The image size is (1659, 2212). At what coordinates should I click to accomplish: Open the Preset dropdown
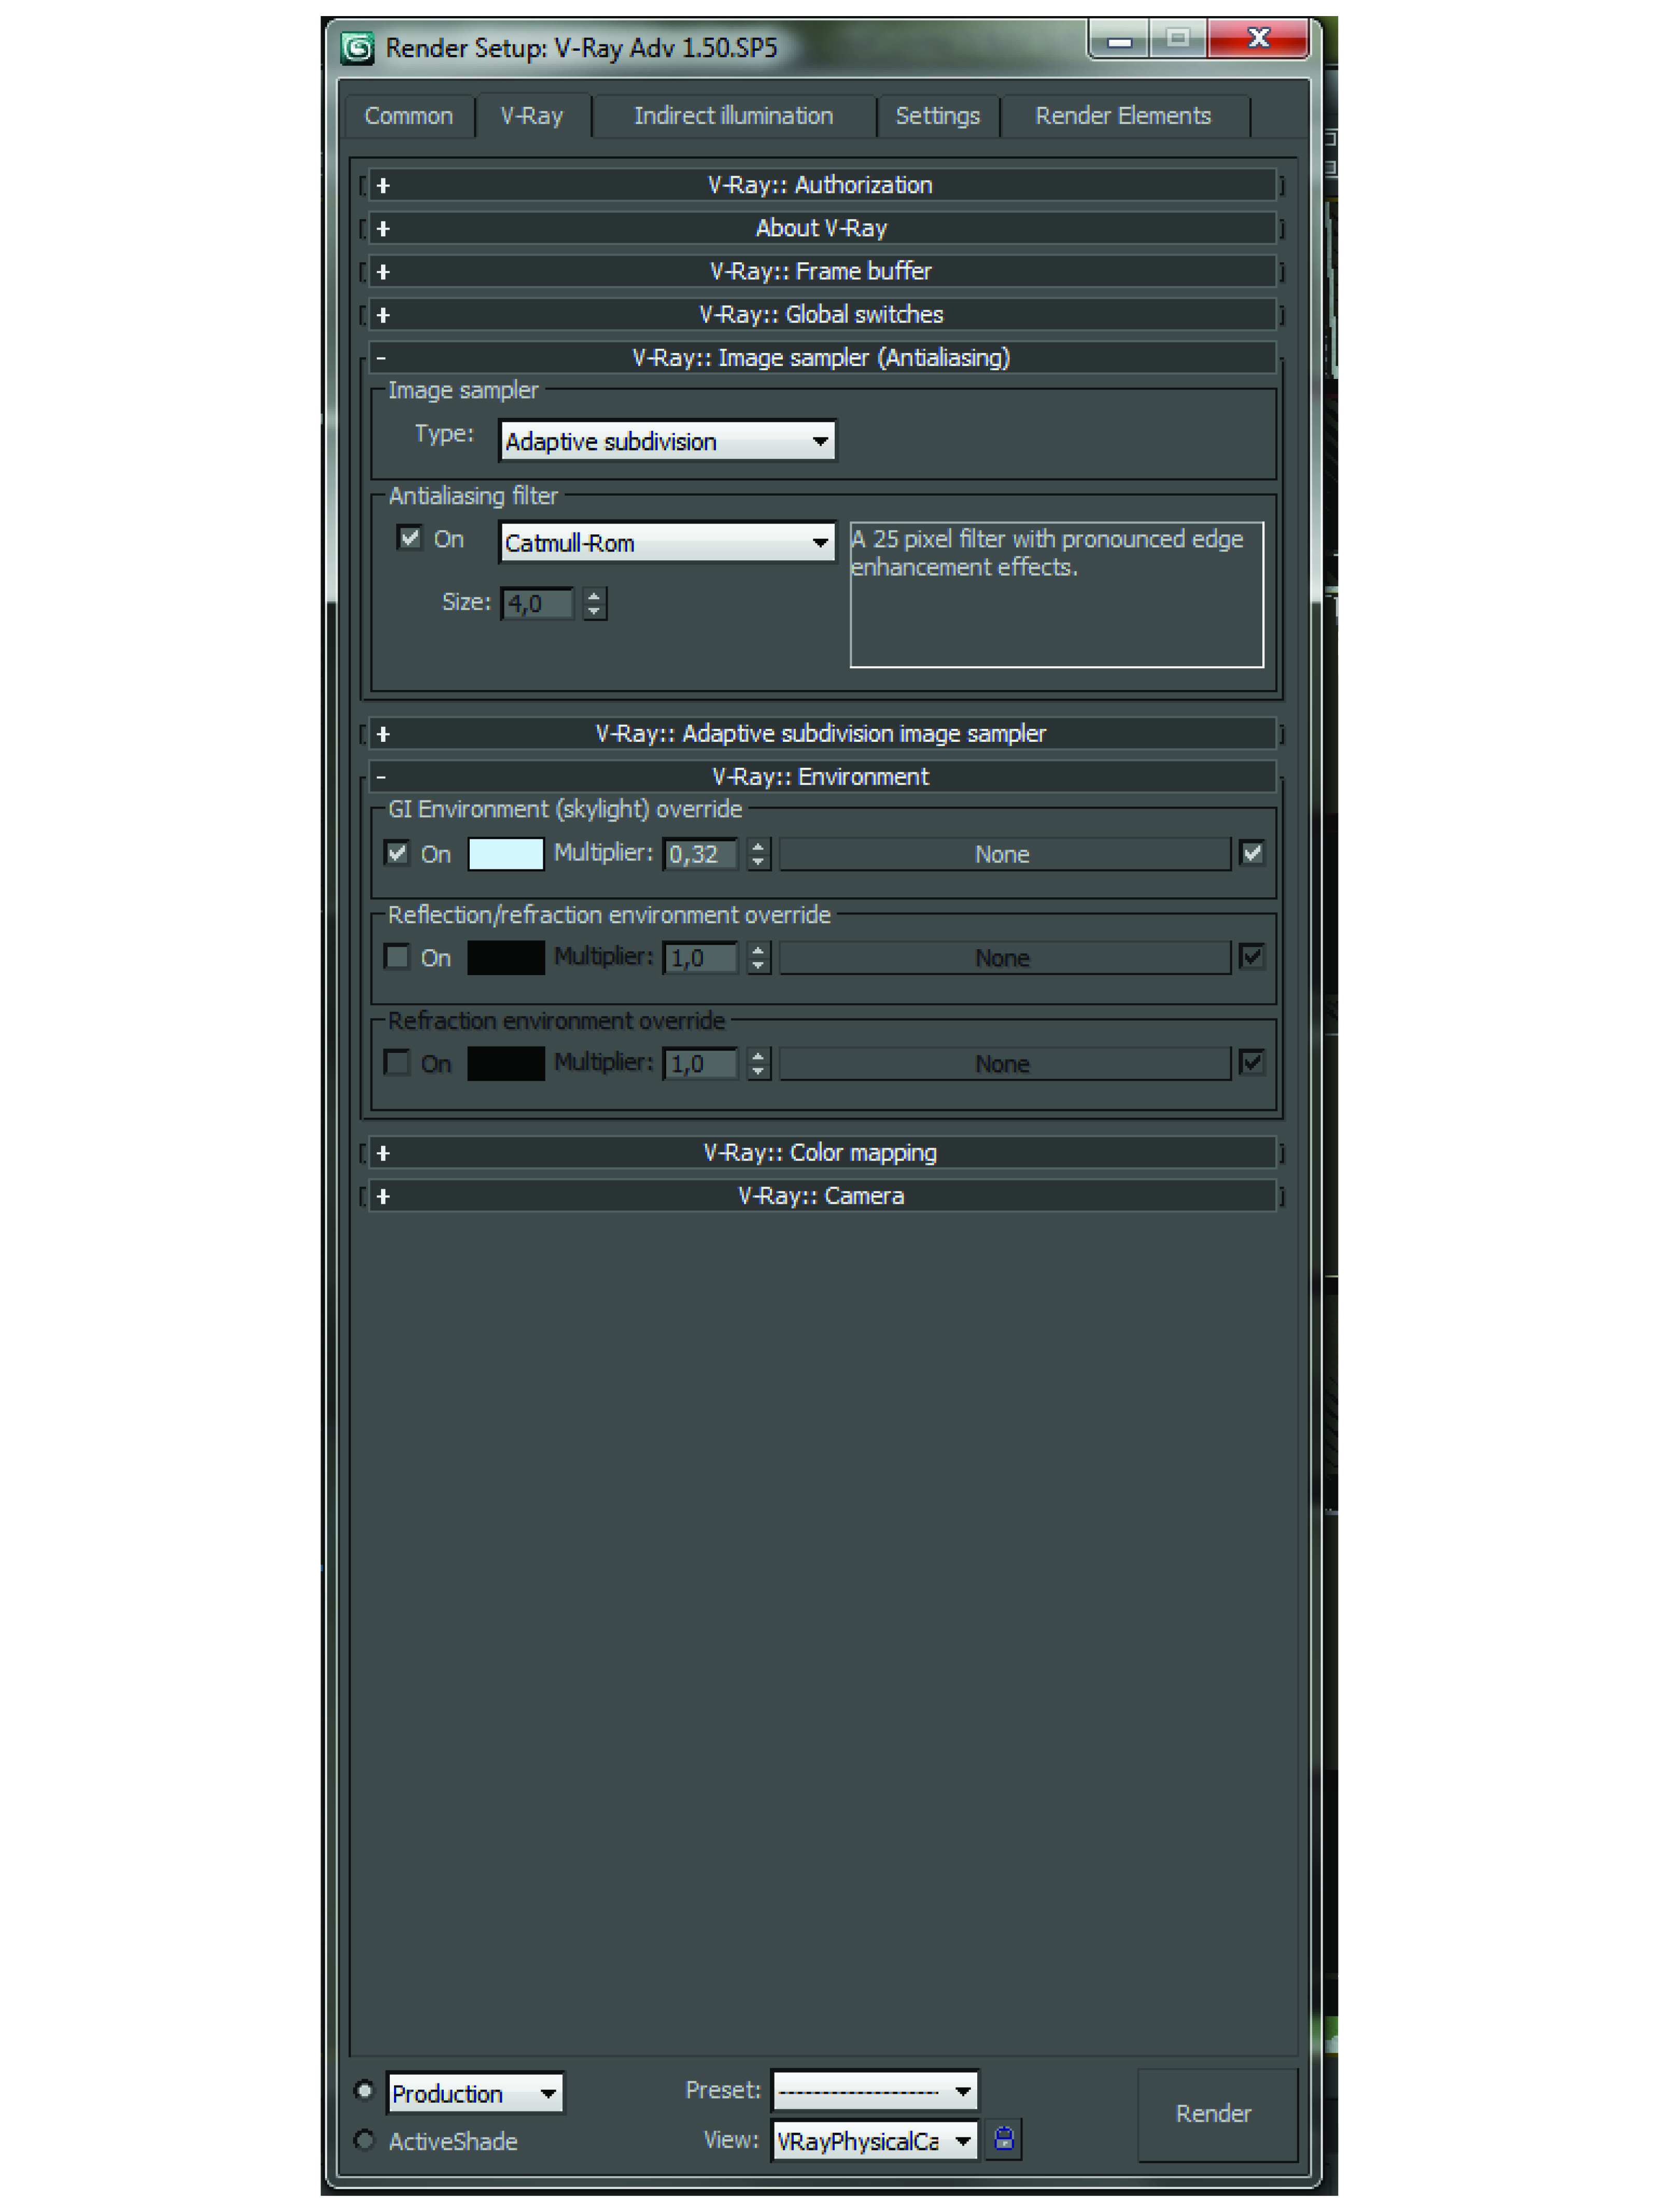(874, 2090)
